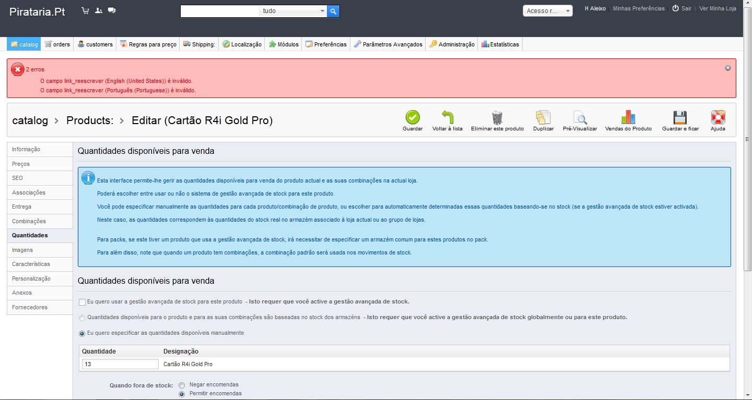
Task: Click the Pré-Visualizar magnifier page icon
Action: click(580, 117)
